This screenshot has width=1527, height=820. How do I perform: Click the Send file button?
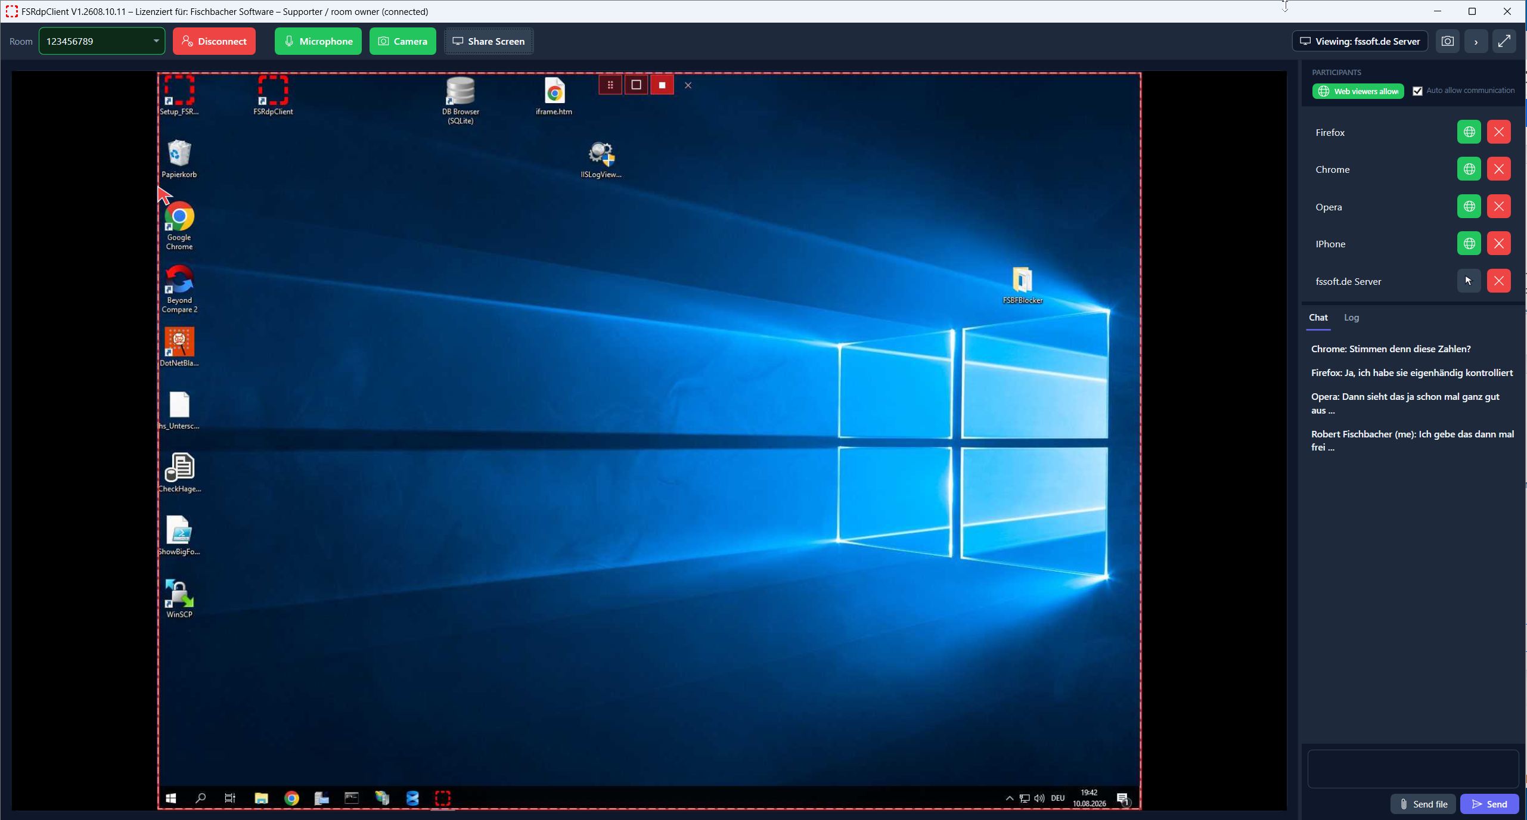(1423, 804)
